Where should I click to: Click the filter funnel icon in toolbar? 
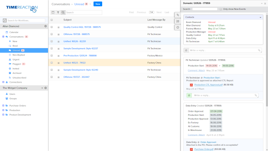click(x=58, y=13)
